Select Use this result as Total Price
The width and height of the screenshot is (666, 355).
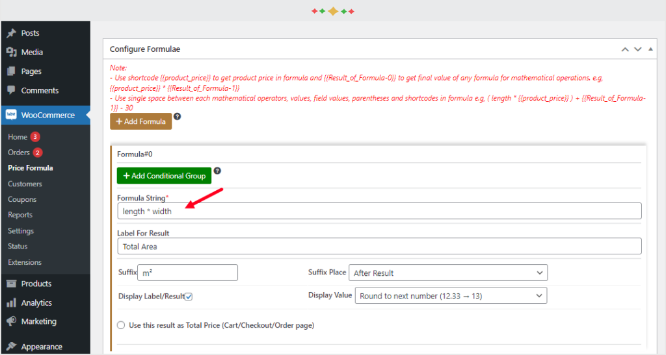coord(121,325)
